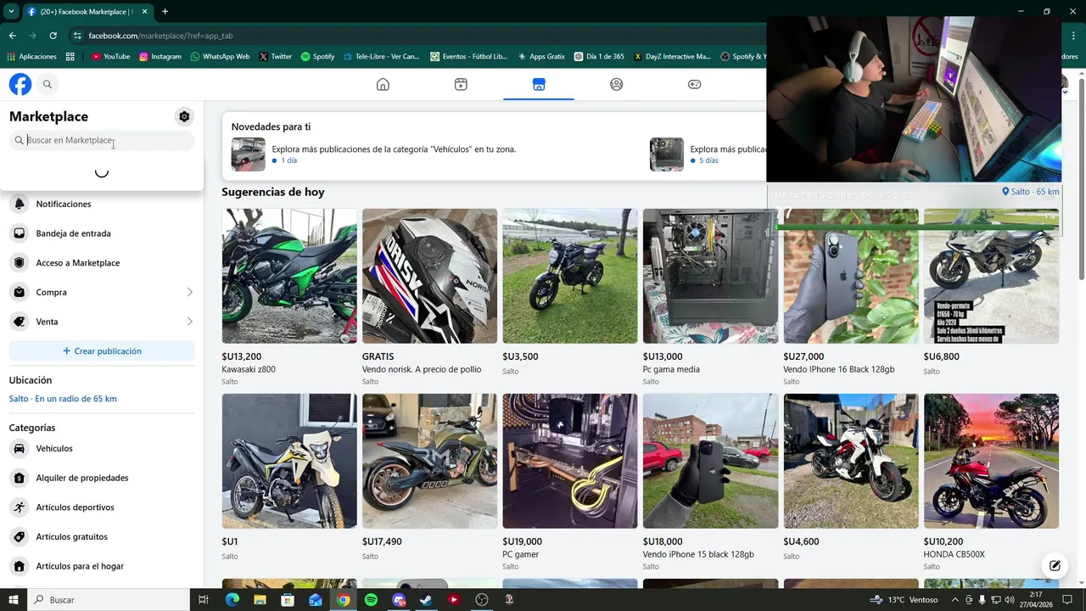Open Steam from the taskbar
The height and width of the screenshot is (611, 1086).
[426, 600]
